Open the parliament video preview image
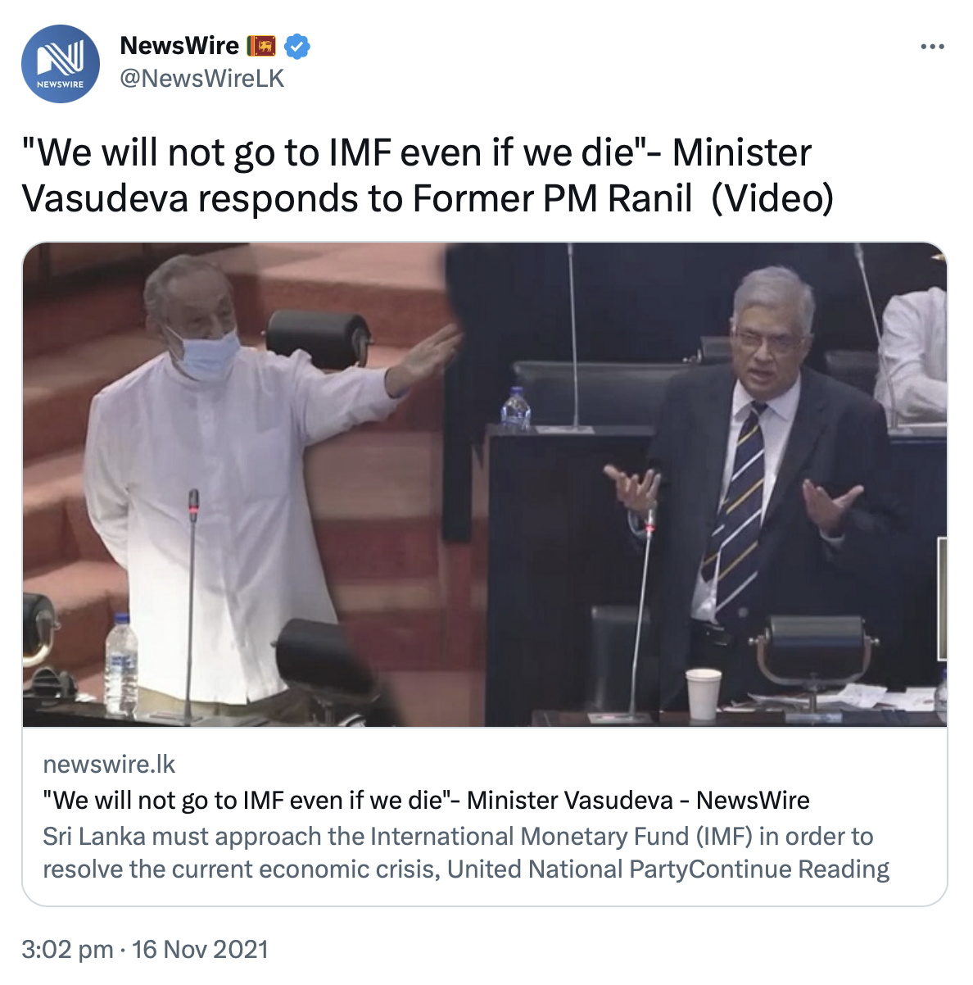The image size is (973, 985). click(x=485, y=484)
